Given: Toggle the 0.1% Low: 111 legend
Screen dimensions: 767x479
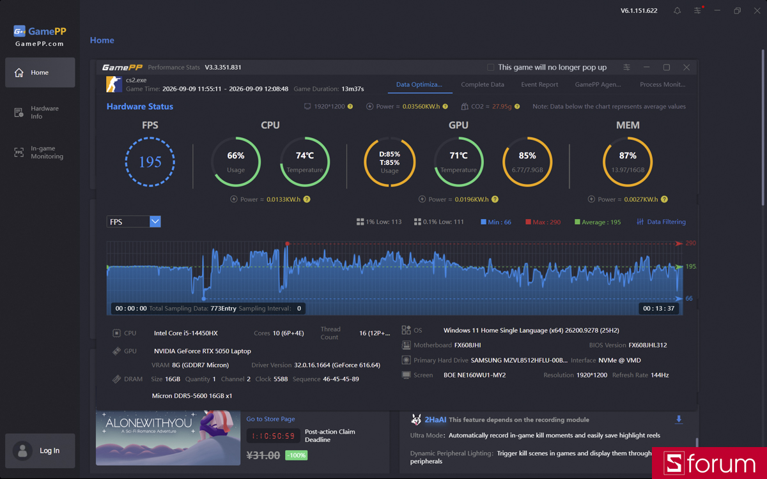Looking at the screenshot, I should coord(438,222).
